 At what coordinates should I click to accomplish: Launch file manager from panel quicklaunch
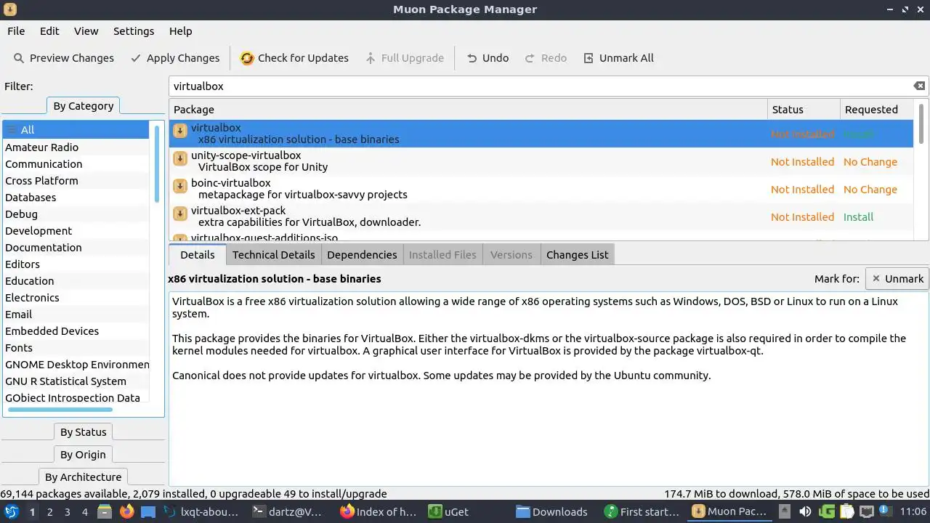coord(104,511)
